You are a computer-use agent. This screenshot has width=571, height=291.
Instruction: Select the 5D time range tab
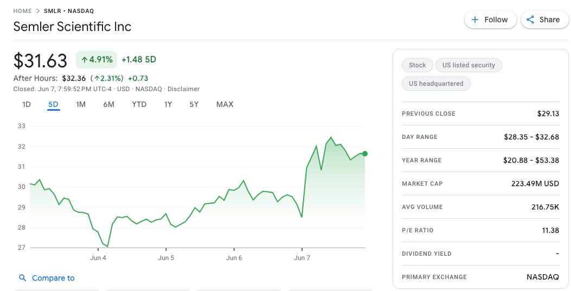pos(53,104)
